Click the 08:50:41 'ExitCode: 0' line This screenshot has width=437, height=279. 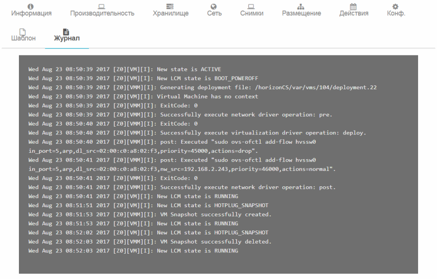point(113,178)
